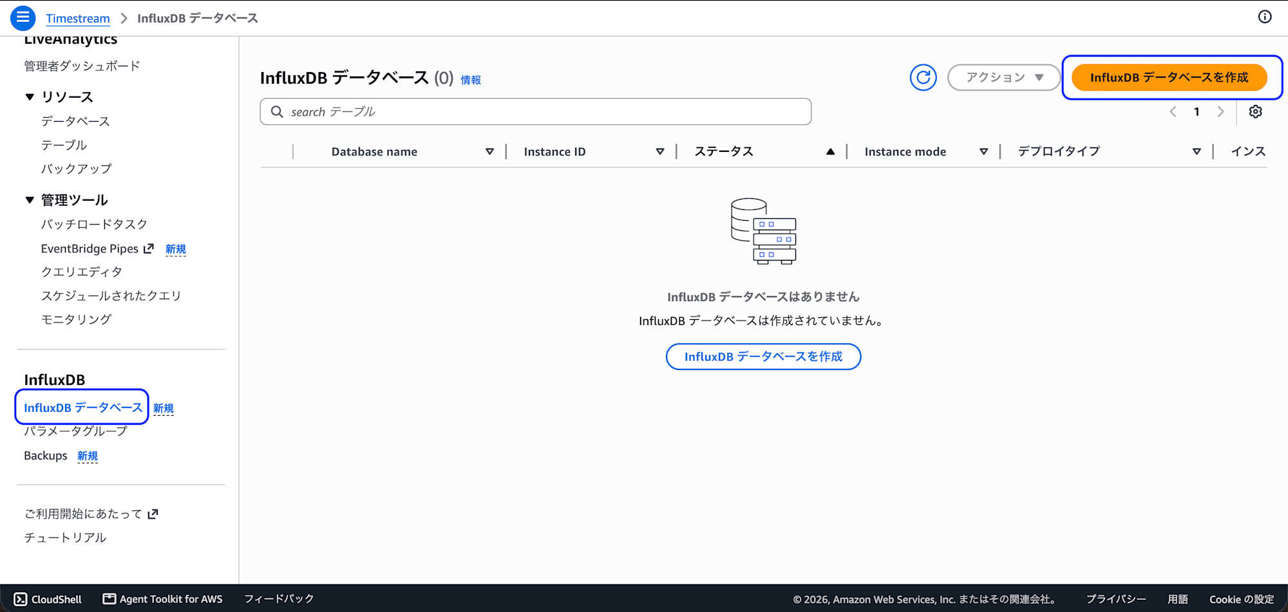1288x612 pixels.
Task: Sort by ステータス column arrow
Action: coord(831,152)
